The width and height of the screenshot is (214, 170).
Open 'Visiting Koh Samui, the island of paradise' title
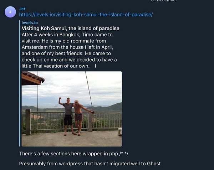70,28
